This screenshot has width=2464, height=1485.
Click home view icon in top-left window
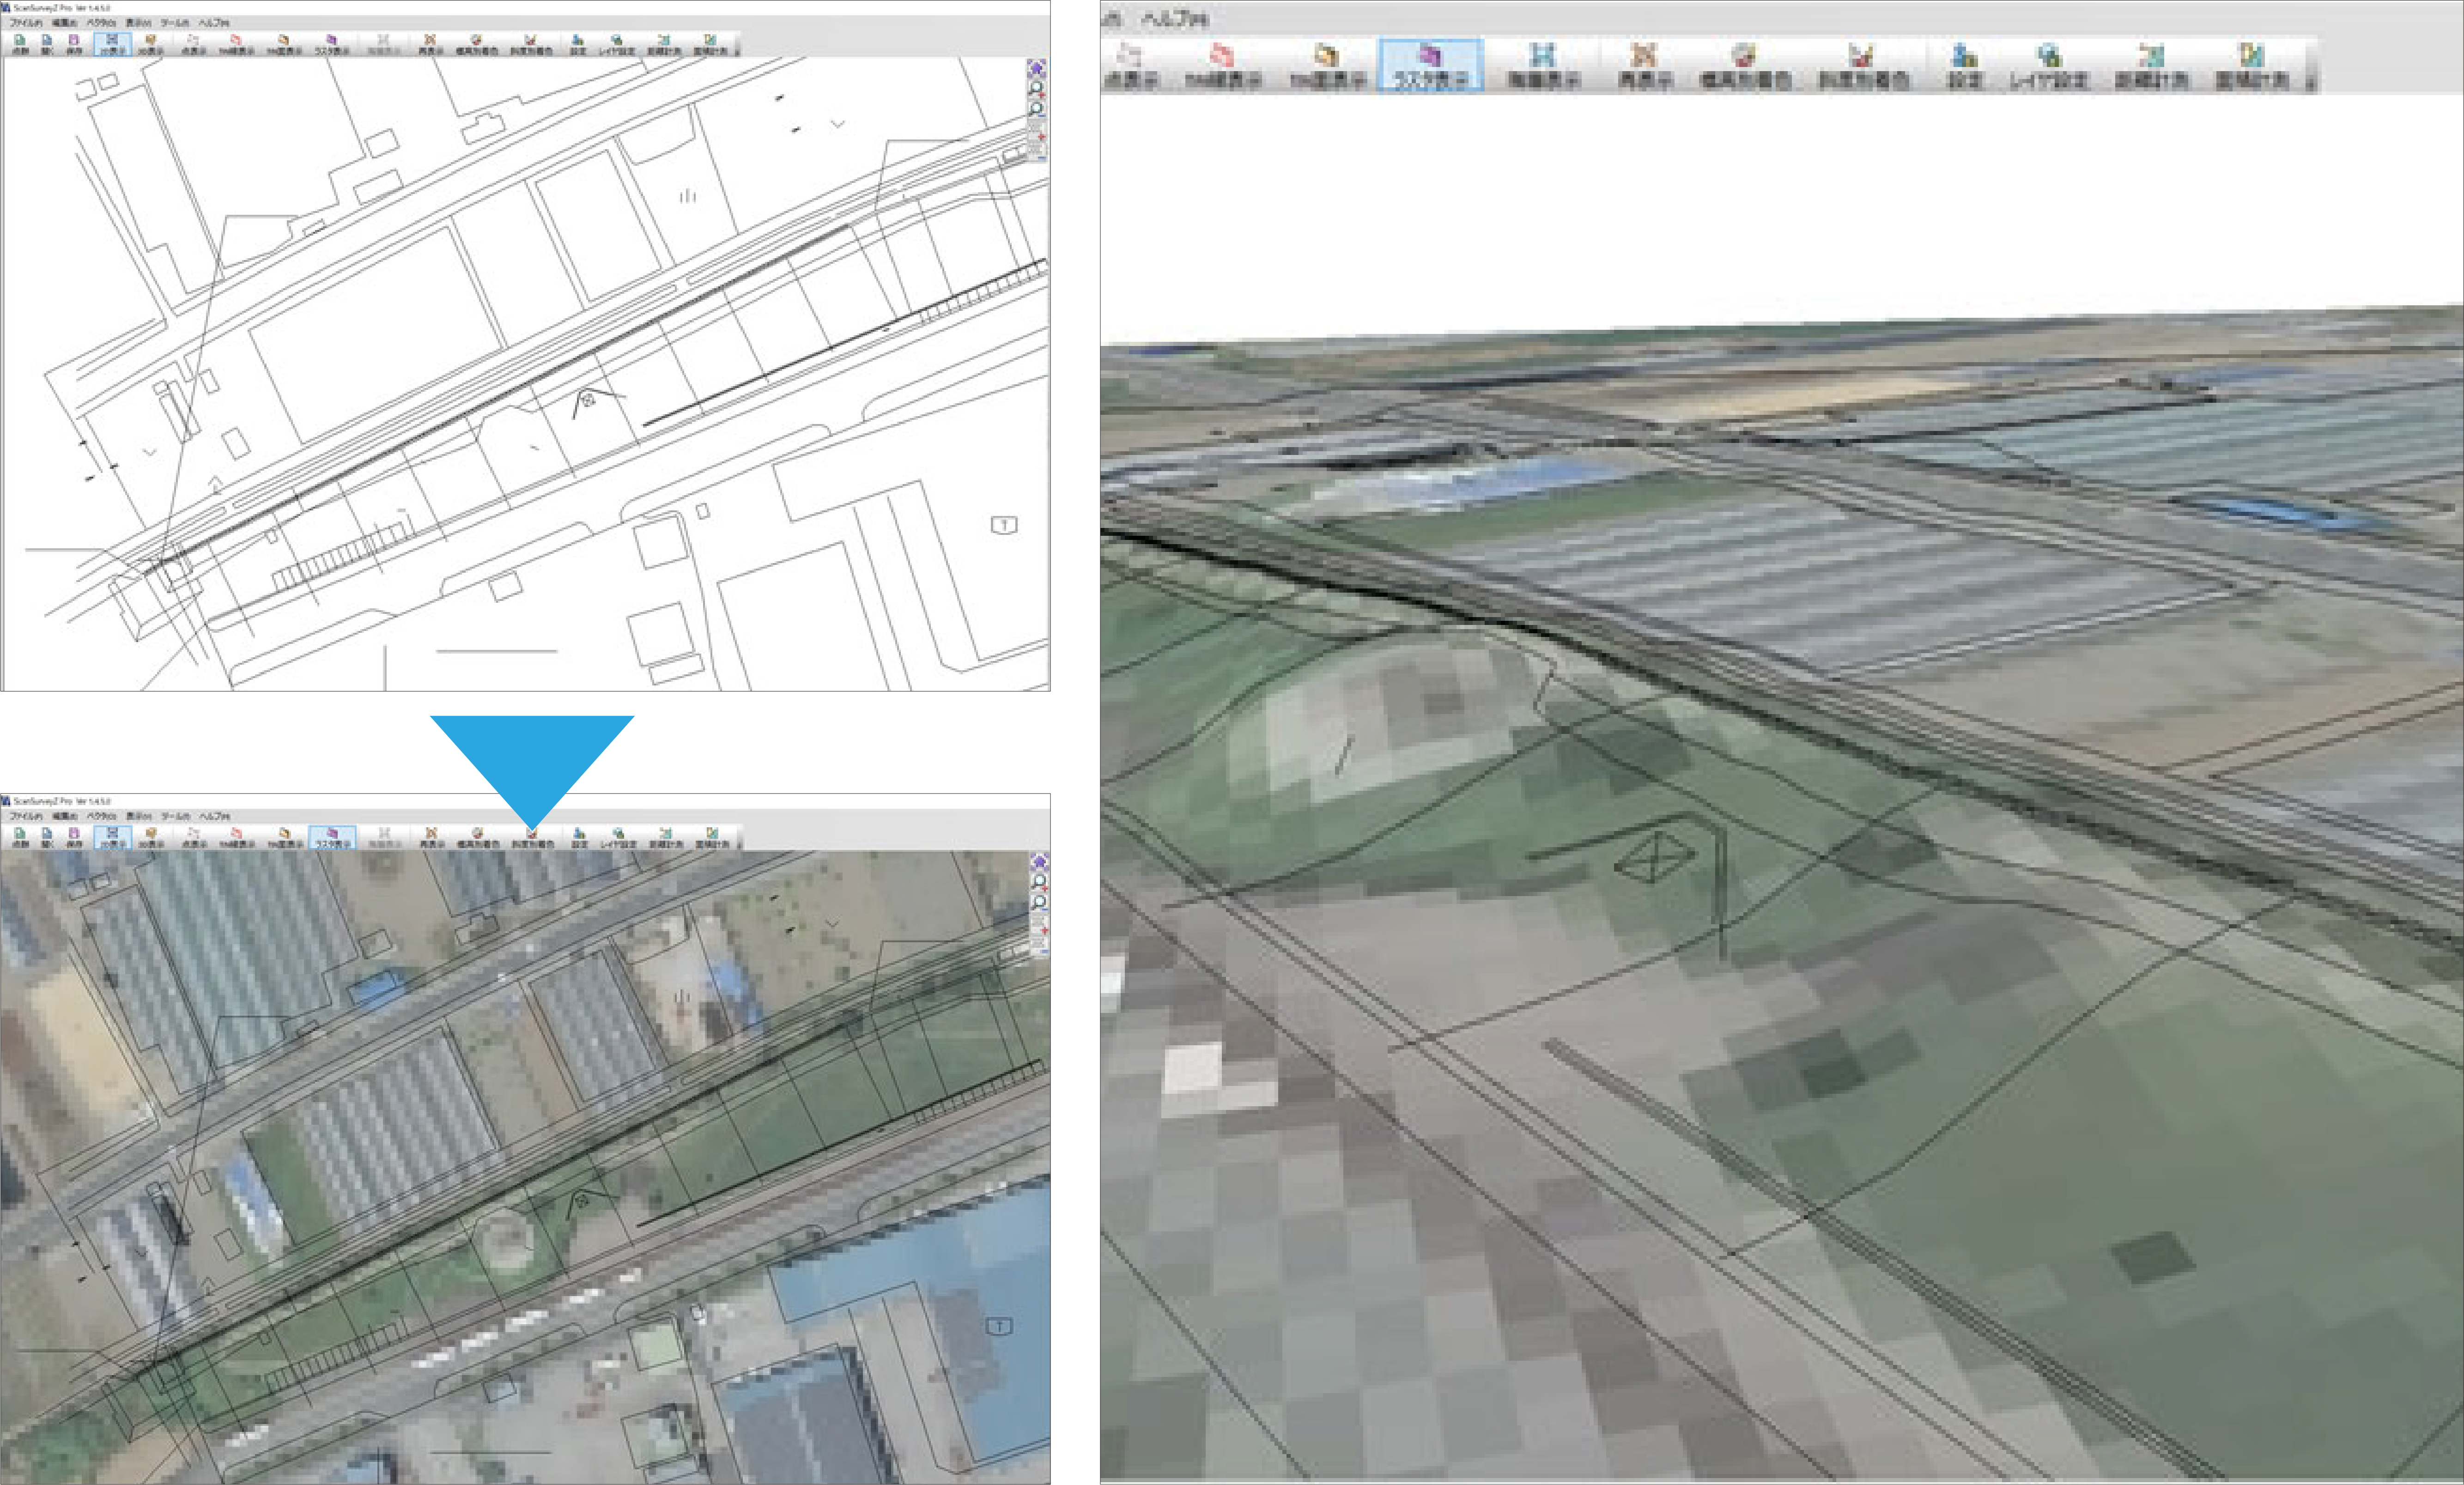[1037, 68]
